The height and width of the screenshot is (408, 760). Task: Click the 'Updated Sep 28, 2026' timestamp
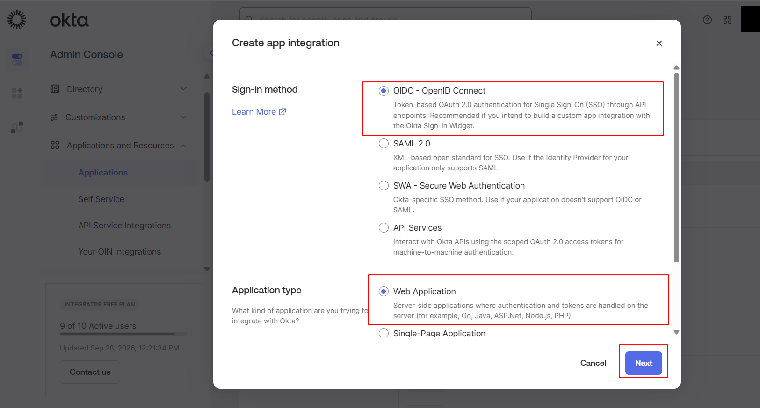tap(119, 348)
